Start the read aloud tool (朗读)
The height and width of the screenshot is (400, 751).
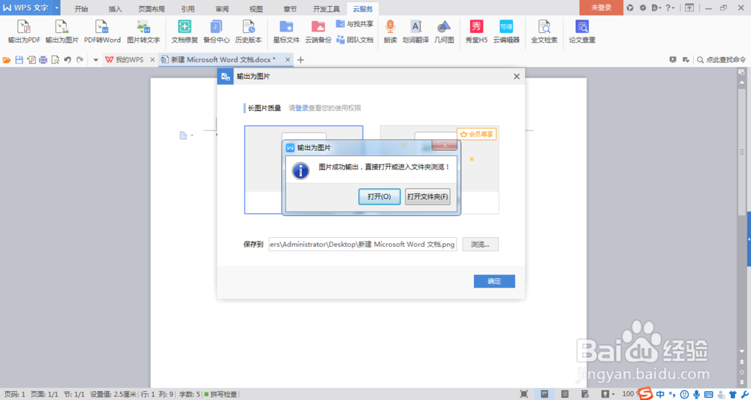tap(391, 32)
